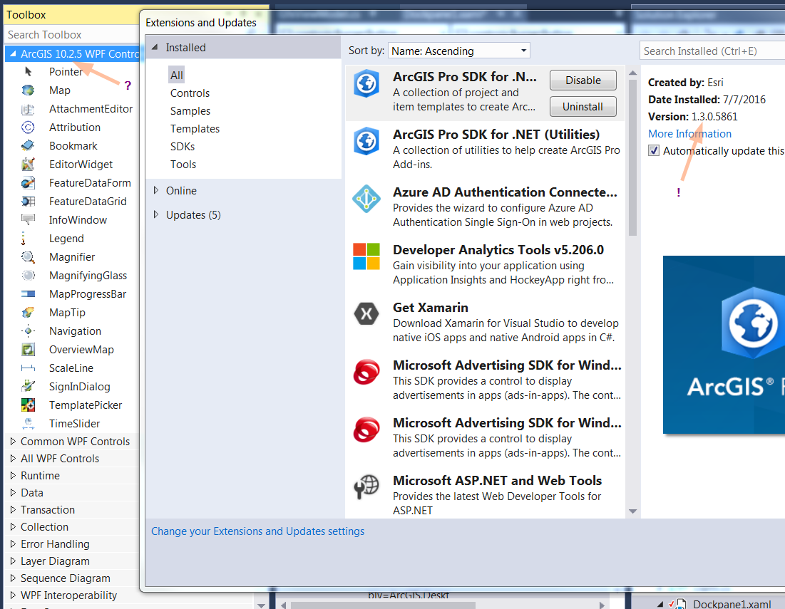
Task: Select the MapTip control icon
Action: coord(28,313)
